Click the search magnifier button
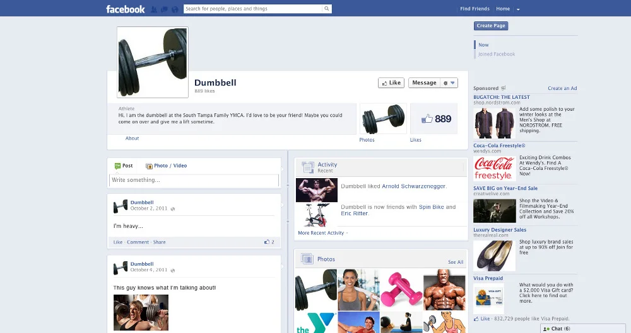 327,8
